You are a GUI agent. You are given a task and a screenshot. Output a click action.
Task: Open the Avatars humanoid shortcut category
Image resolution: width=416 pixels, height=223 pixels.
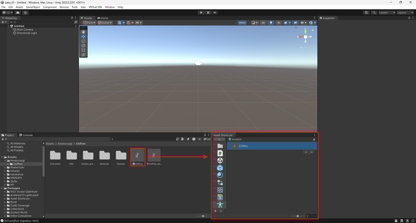[220, 205]
